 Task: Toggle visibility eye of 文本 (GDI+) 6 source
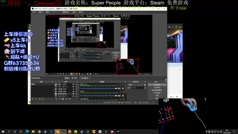pos(73,96)
